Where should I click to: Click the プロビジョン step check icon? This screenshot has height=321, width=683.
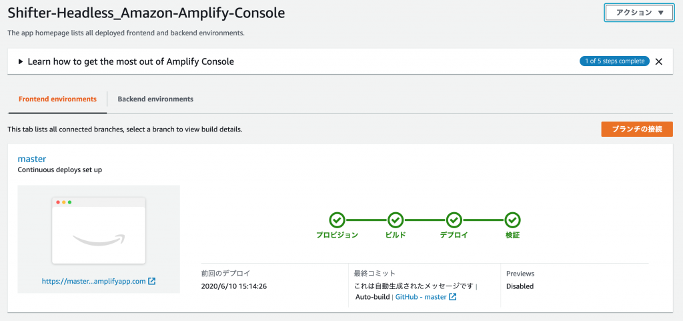[x=337, y=220]
